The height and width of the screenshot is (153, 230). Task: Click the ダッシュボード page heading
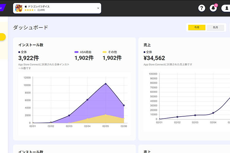(x=31, y=28)
